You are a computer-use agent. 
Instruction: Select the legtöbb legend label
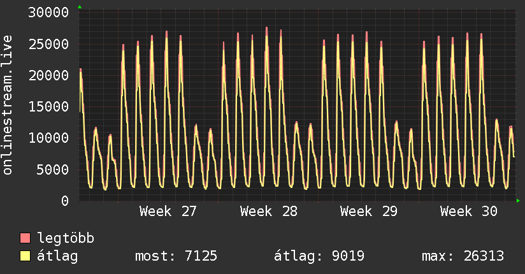coord(66,238)
